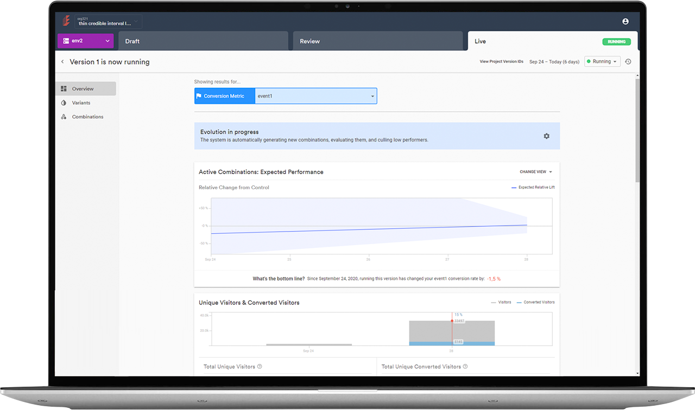Click the 'Relative Change from Control' label
Image resolution: width=695 pixels, height=410 pixels.
click(x=234, y=188)
